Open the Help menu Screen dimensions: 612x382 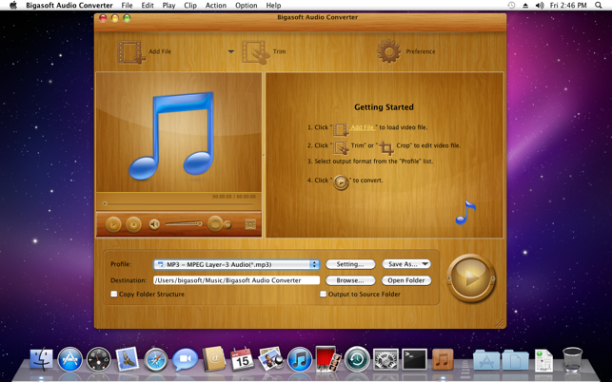[x=273, y=6]
